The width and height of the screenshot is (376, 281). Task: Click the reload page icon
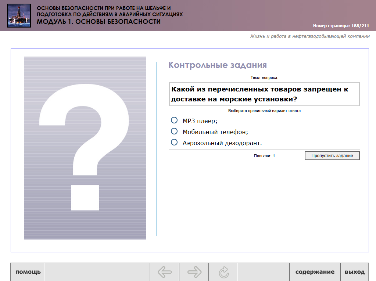[x=223, y=272]
